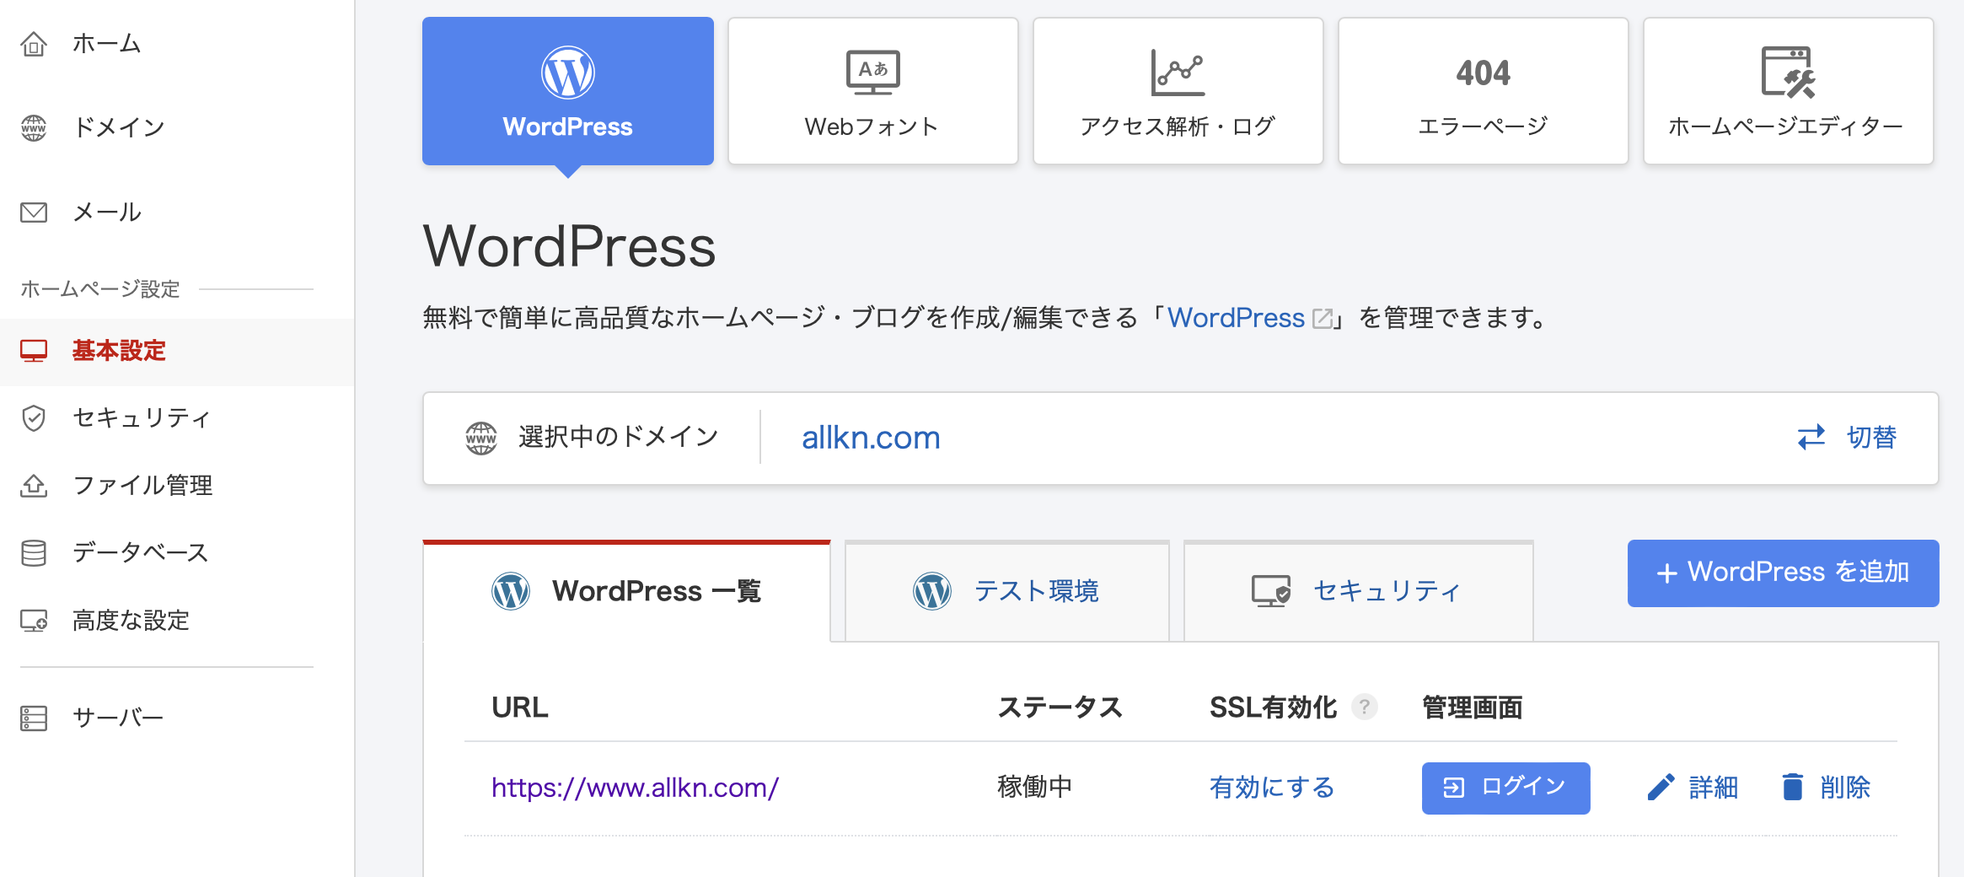This screenshot has height=877, width=1964.
Task: Click the advanced settings monitor icon
Action: point(34,621)
